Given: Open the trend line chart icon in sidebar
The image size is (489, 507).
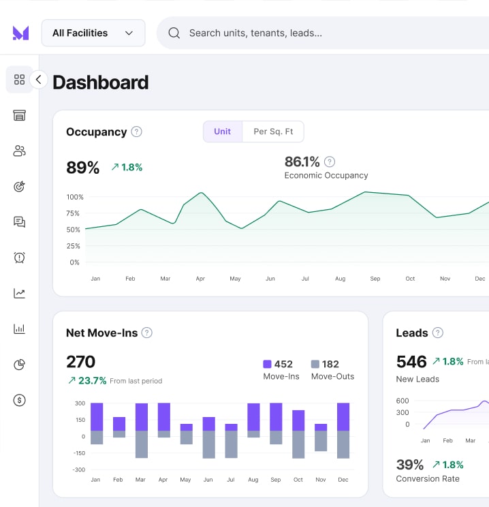Looking at the screenshot, I should tap(19, 293).
